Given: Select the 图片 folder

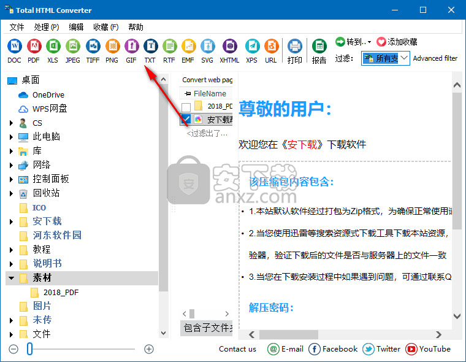Looking at the screenshot, I should click(x=42, y=306).
